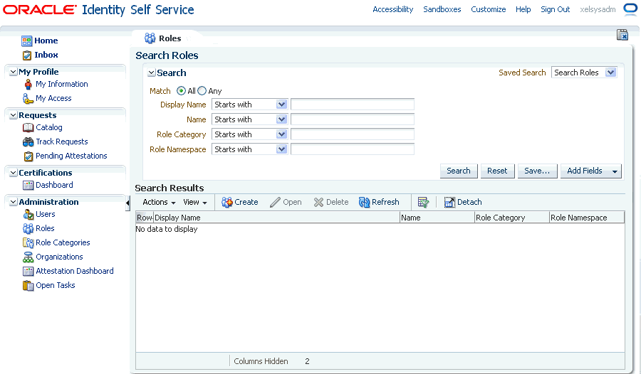Click the Delete X toolbar icon
Screen dimensions: 641x374
318,202
